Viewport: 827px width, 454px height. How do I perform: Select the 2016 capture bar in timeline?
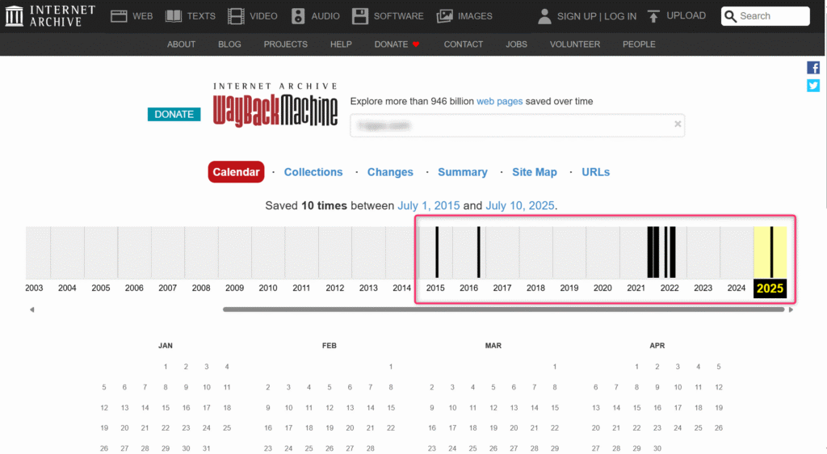click(478, 252)
